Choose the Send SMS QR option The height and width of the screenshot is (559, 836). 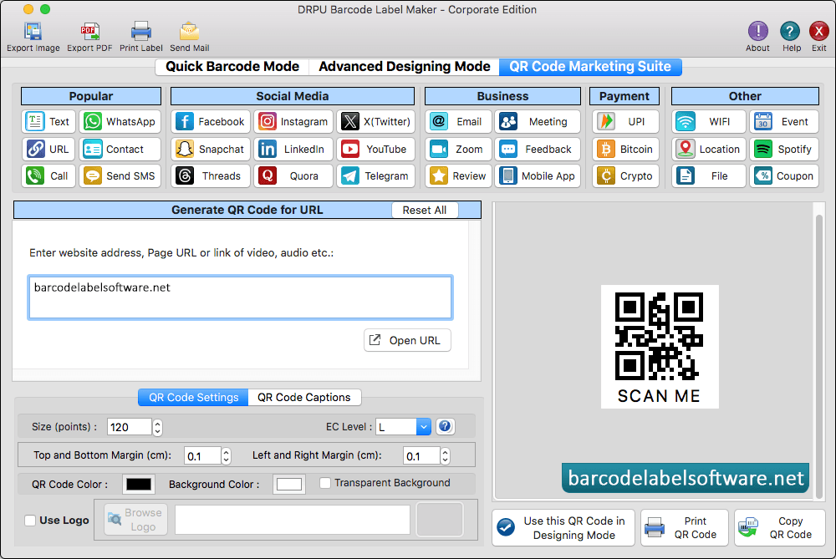point(120,175)
